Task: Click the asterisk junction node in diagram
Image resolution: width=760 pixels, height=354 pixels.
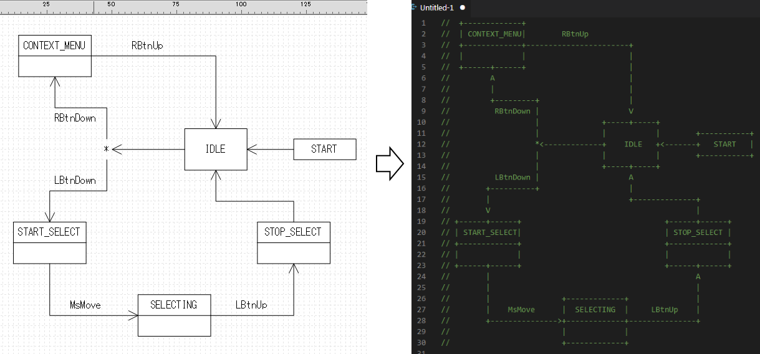Action: (106, 150)
